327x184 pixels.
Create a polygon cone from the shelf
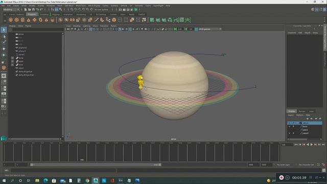pos(29,20)
